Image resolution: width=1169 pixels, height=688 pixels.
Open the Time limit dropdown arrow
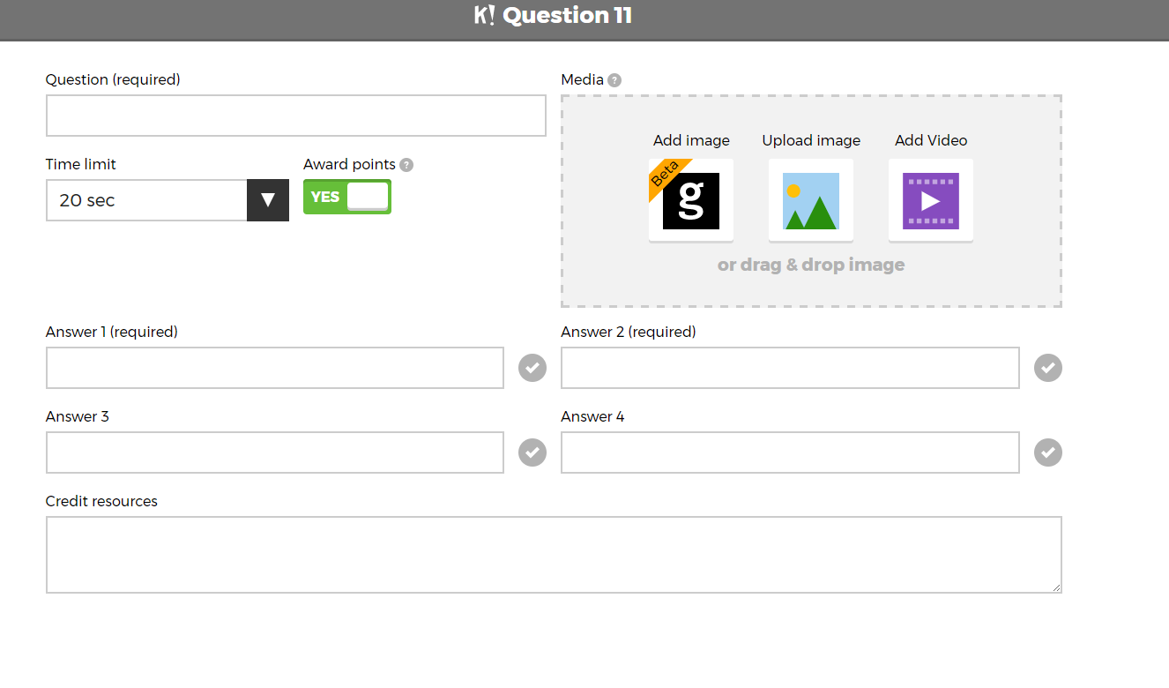[268, 200]
